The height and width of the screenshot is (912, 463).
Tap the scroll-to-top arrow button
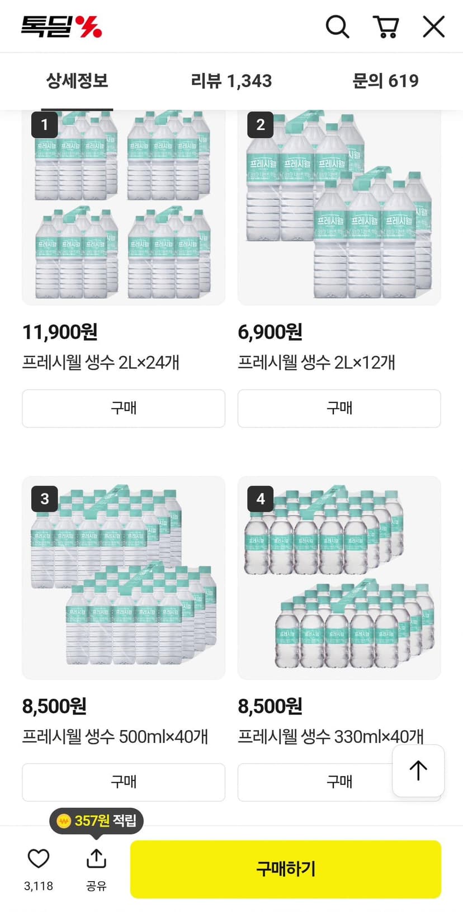(x=418, y=770)
